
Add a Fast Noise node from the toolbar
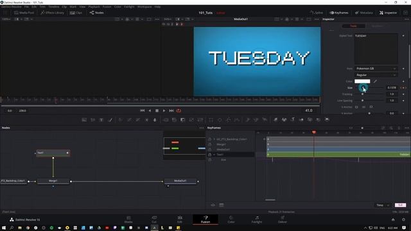coord(92,120)
